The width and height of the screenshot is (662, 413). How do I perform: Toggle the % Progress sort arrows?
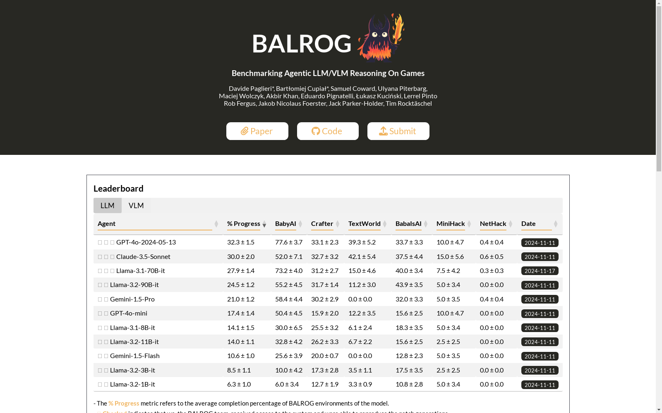[x=264, y=224]
